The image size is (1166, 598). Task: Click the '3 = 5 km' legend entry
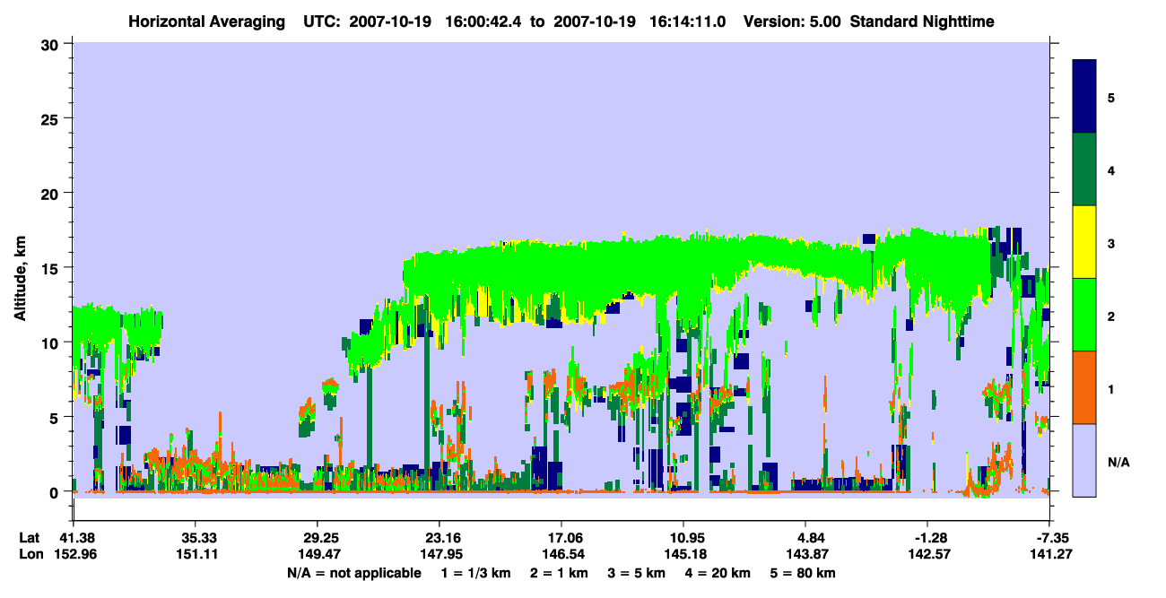point(636,572)
